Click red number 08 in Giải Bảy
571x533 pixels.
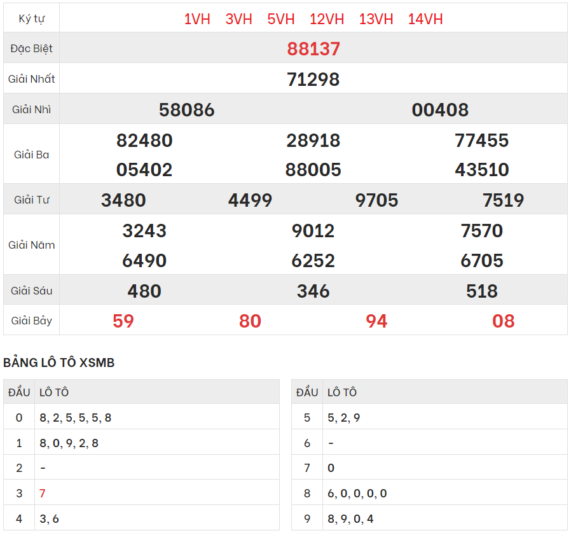[x=503, y=321]
